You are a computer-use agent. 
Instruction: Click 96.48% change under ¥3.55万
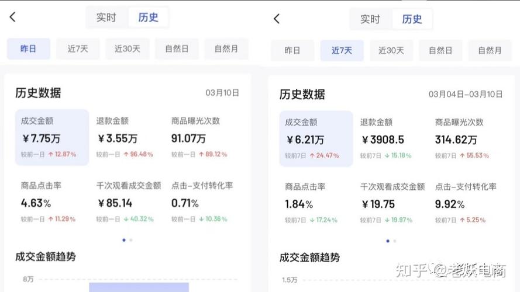138,154
